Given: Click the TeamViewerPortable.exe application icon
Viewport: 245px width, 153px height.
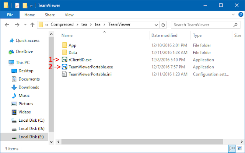Looking at the screenshot, I should [65, 67].
